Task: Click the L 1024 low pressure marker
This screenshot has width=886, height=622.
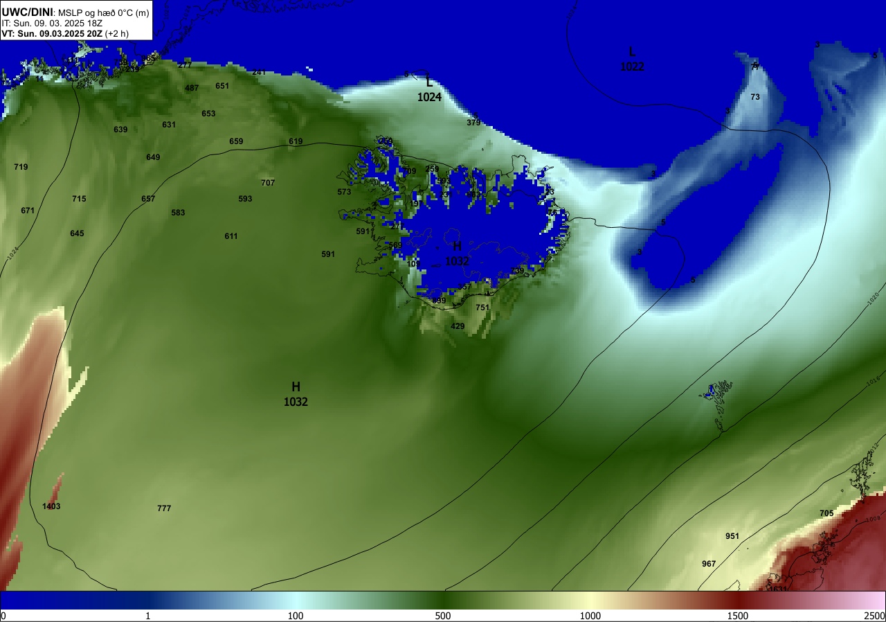Action: (x=429, y=90)
